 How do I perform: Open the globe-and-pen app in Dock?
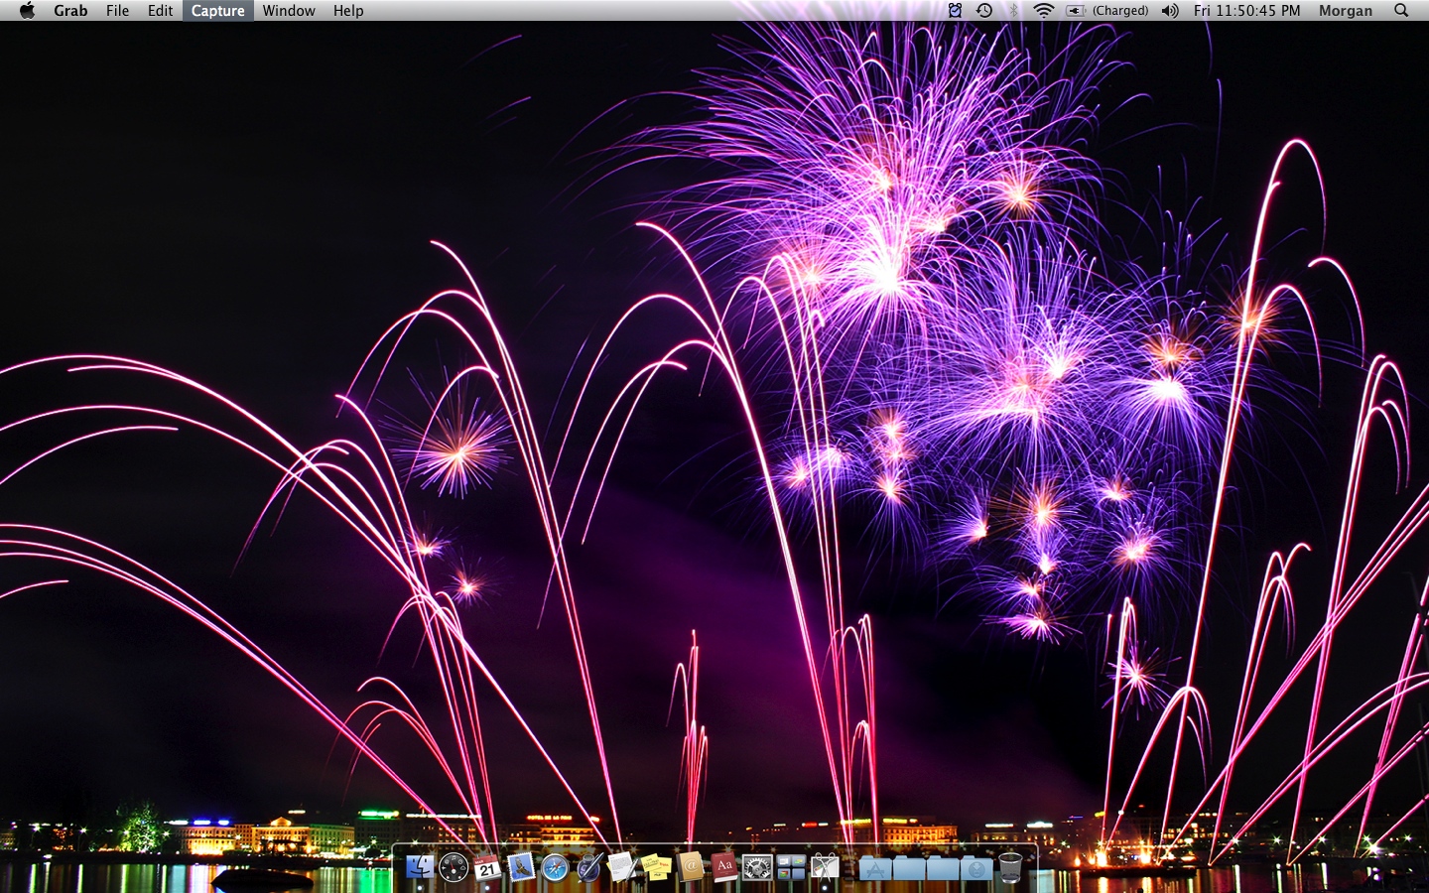coord(589,867)
